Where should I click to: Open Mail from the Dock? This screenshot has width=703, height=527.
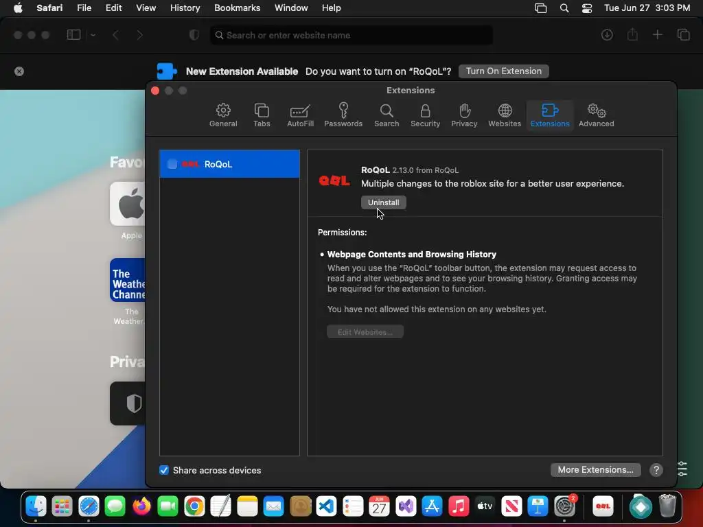tap(273, 506)
